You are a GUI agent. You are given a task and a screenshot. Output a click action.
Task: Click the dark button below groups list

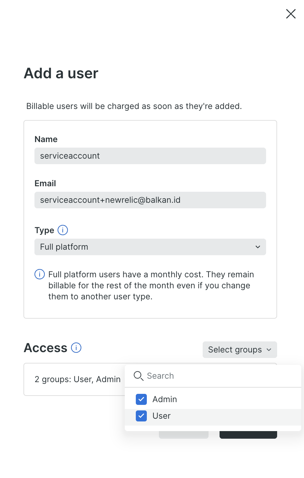point(248,435)
